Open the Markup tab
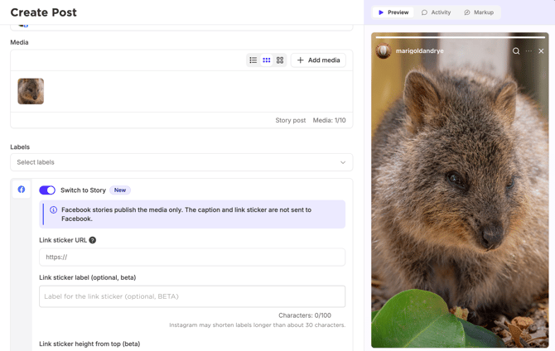This screenshot has width=555, height=351. click(479, 12)
